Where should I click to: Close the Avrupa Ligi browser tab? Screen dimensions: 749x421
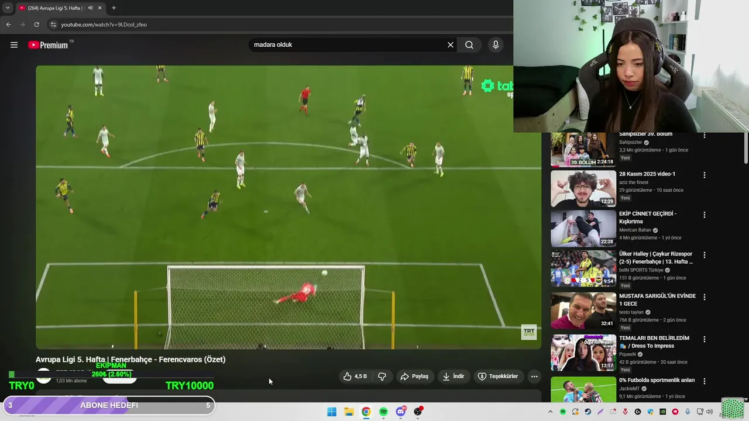pyautogui.click(x=99, y=8)
